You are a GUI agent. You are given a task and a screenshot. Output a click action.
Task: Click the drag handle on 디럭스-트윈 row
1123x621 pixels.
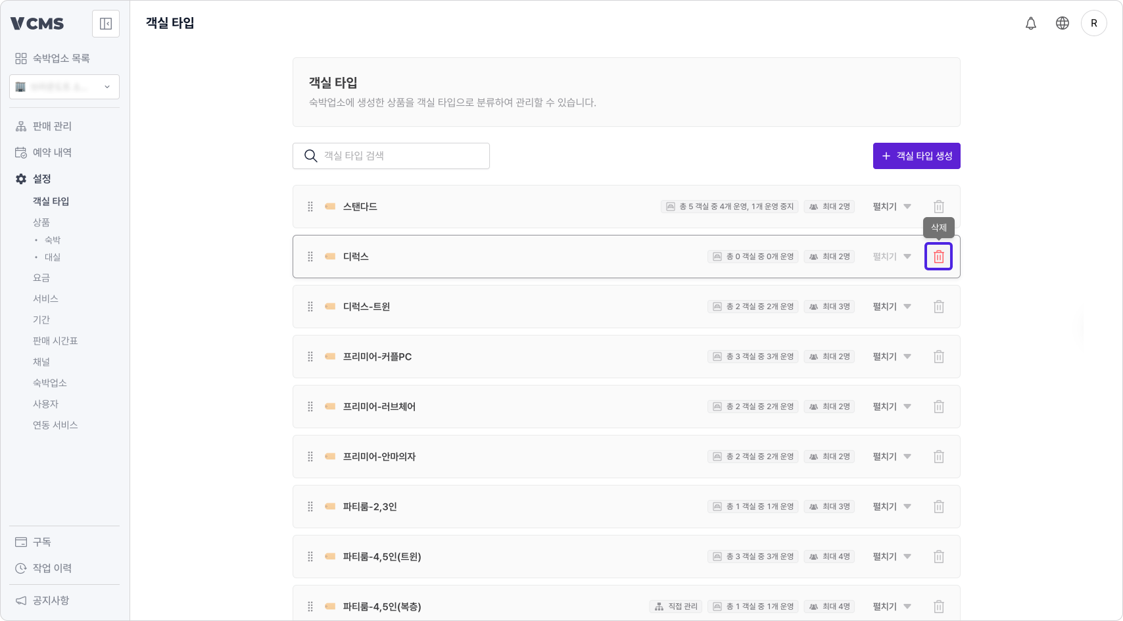310,307
